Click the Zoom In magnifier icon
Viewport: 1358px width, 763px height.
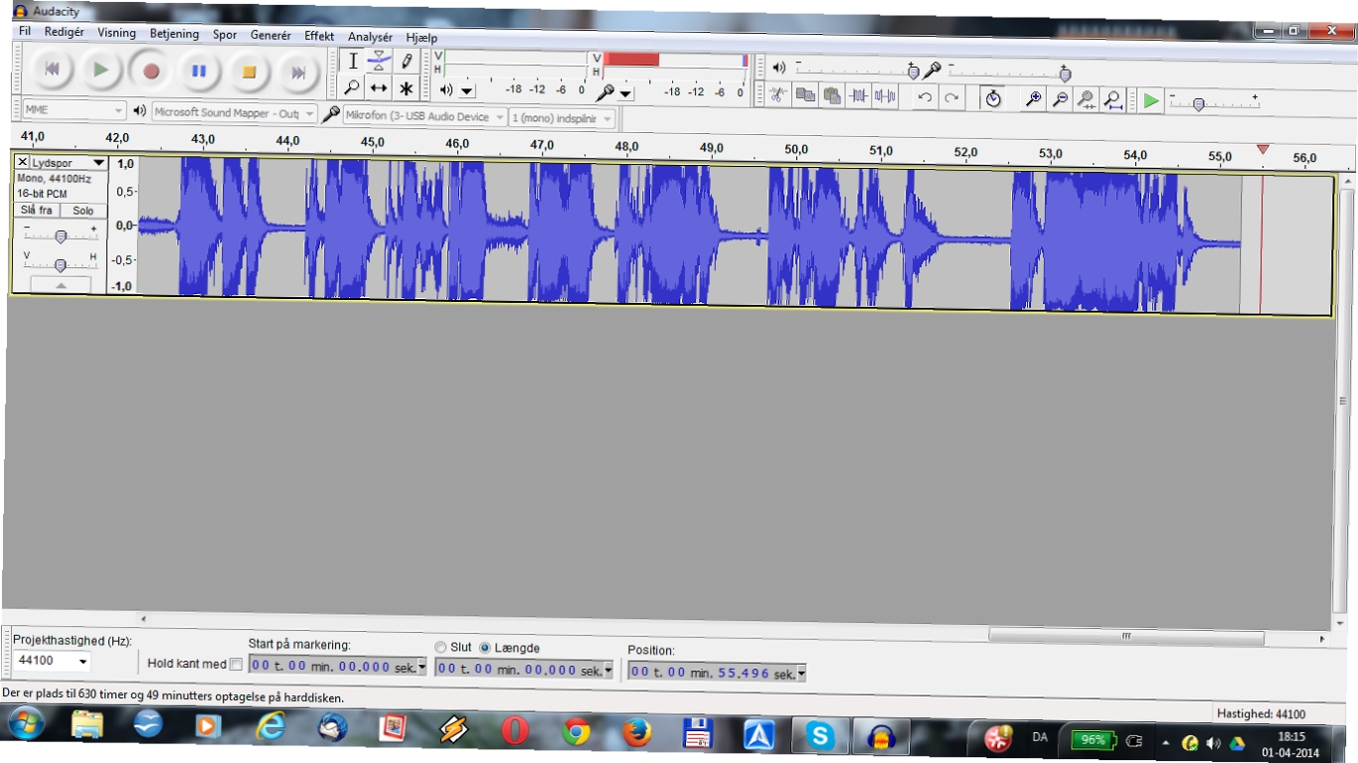pos(1034,98)
